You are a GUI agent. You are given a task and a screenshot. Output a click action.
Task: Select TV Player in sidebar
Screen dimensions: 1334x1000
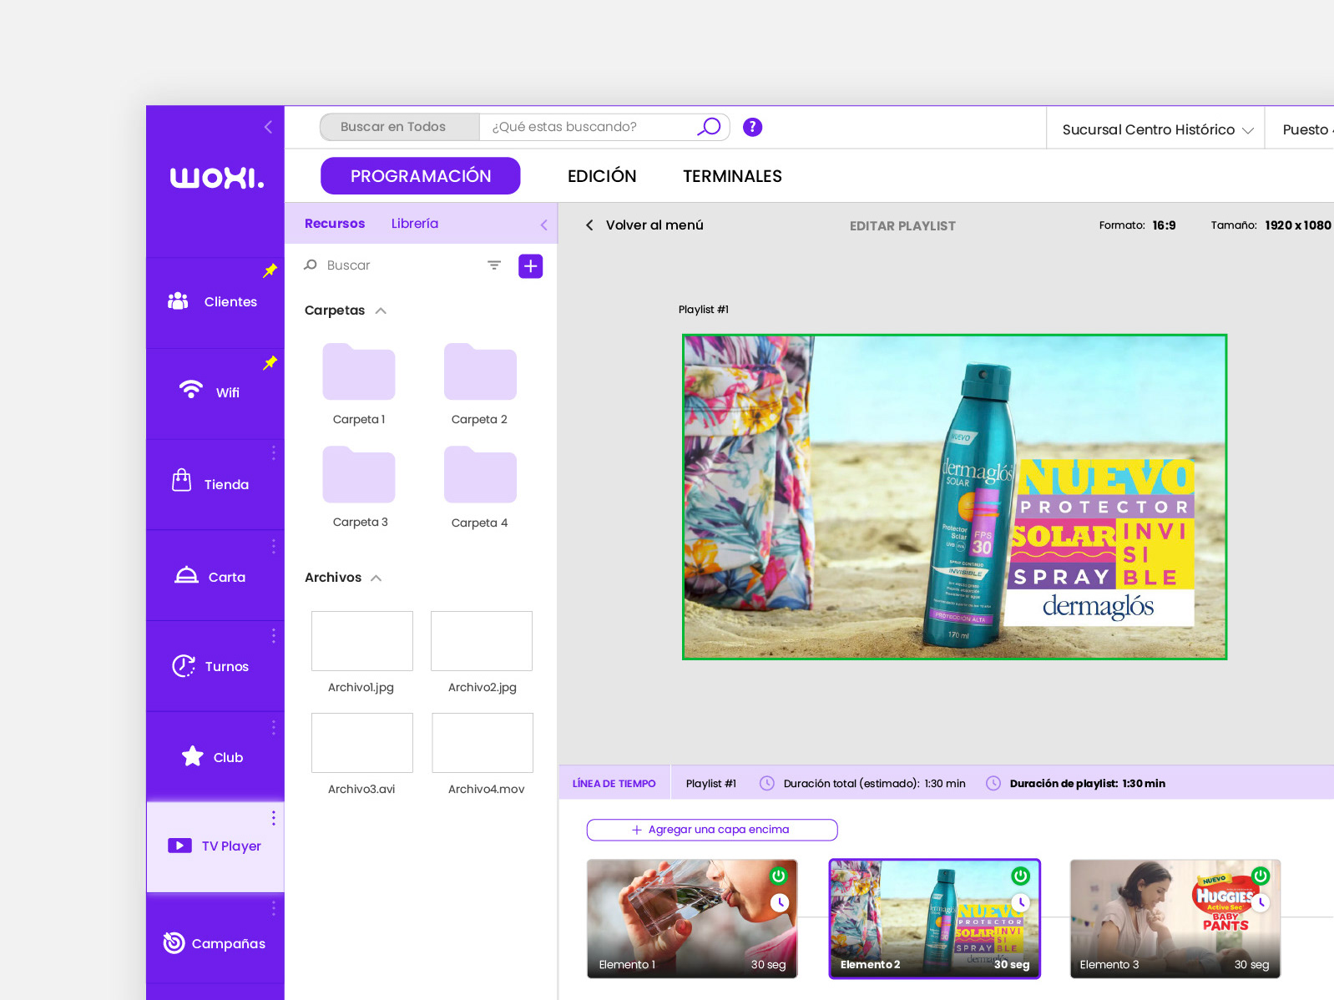tap(215, 846)
